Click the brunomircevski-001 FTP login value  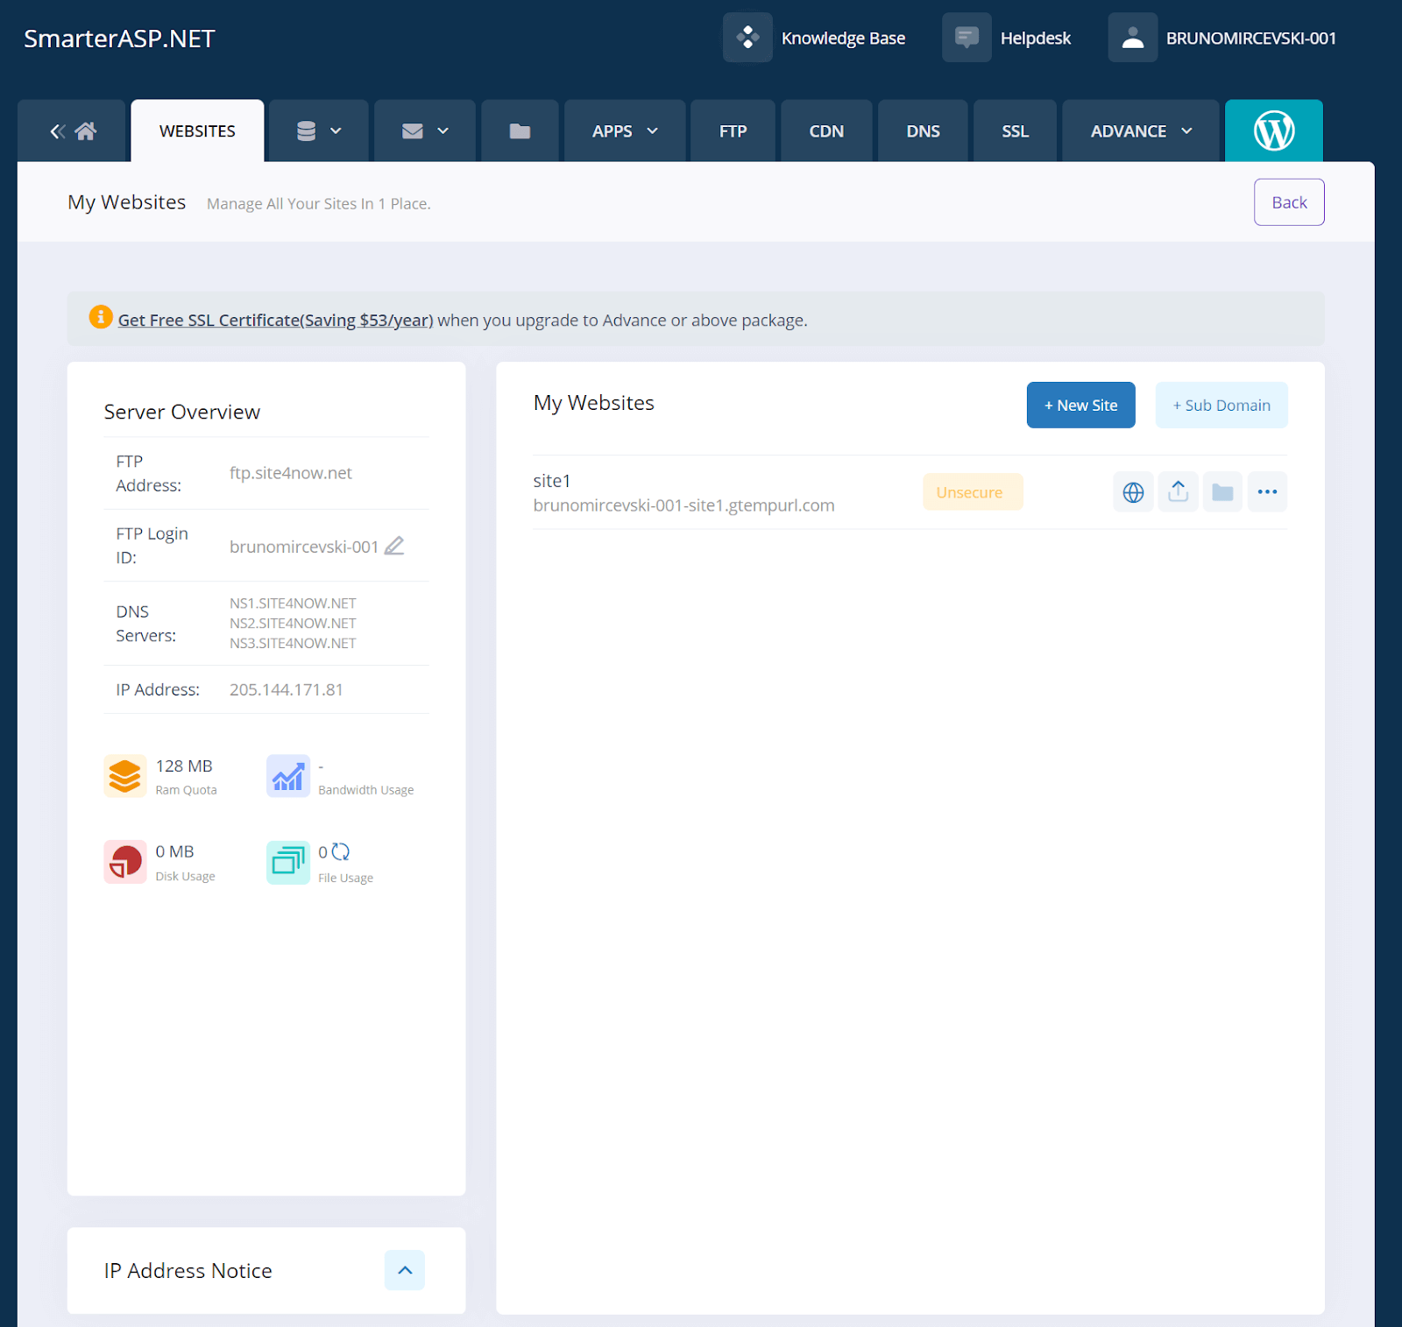pos(304,547)
